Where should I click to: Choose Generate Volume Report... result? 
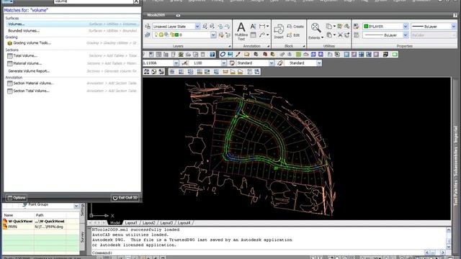(x=72, y=71)
